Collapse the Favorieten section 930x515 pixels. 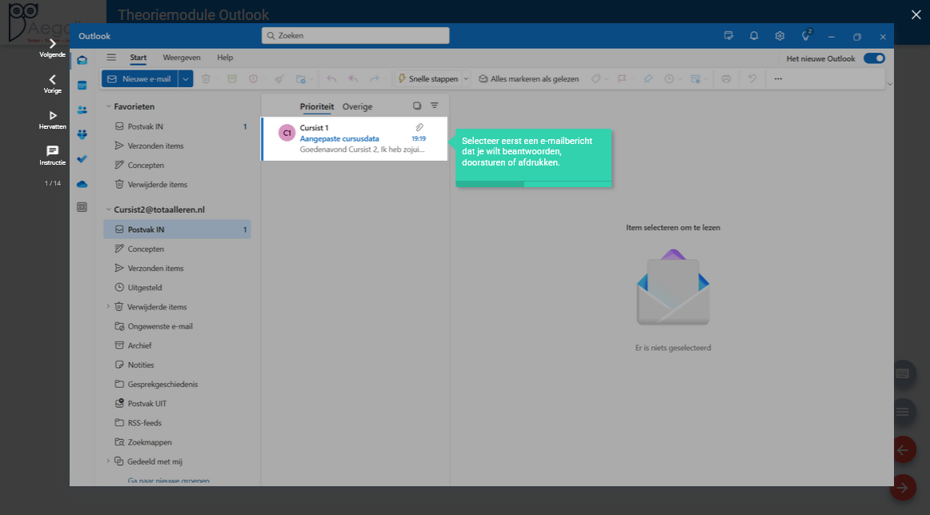coord(108,106)
